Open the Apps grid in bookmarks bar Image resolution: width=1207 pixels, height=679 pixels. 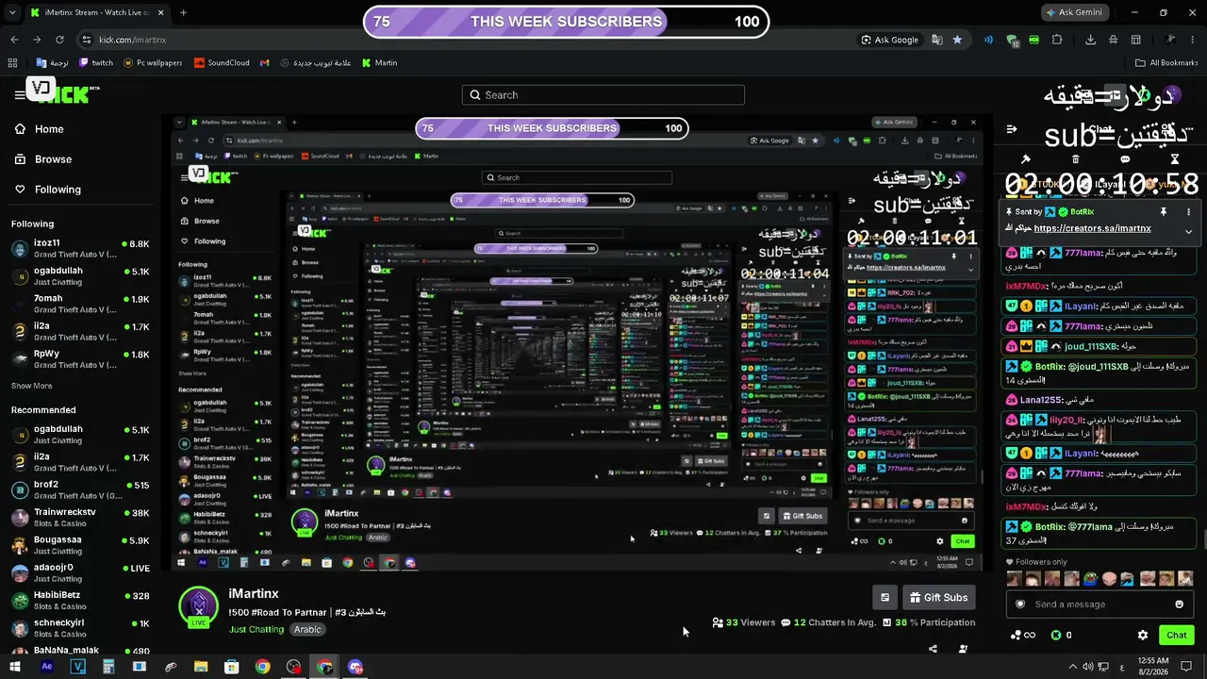click(12, 63)
